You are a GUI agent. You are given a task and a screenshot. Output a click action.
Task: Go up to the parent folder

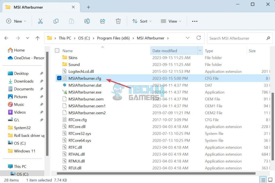pyautogui.click(x=37, y=38)
